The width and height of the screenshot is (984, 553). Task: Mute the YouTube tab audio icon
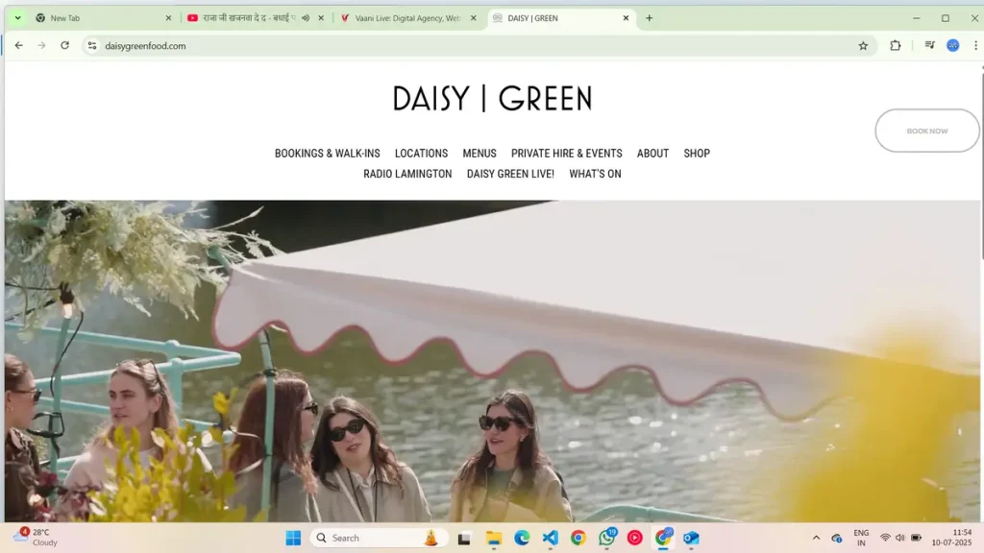click(306, 18)
